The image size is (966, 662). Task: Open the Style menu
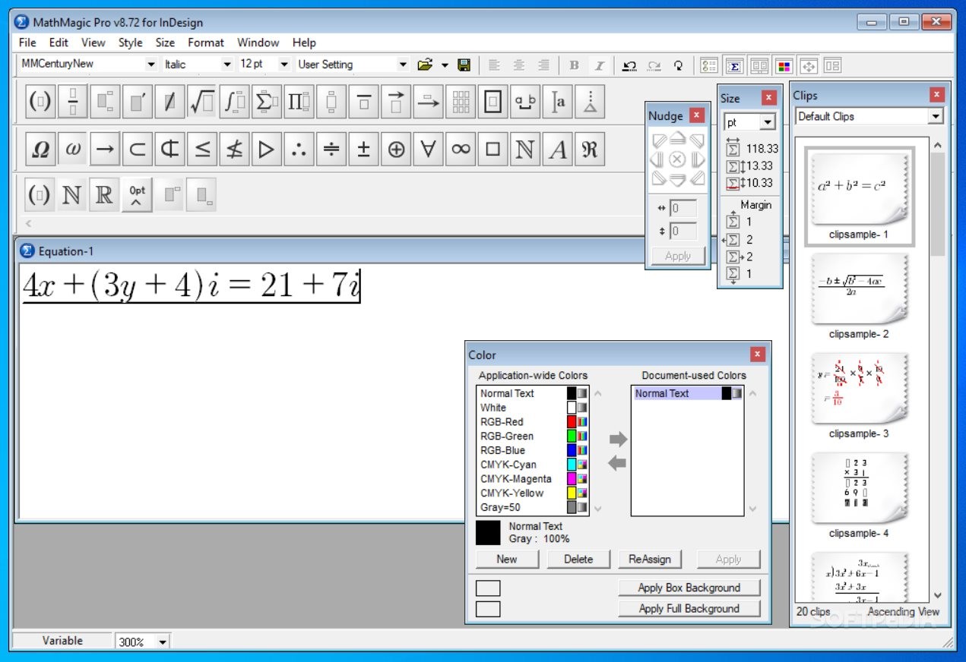[130, 43]
